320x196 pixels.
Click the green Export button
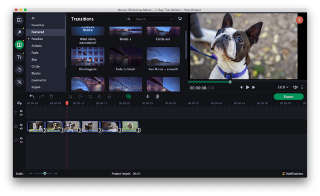[289, 96]
